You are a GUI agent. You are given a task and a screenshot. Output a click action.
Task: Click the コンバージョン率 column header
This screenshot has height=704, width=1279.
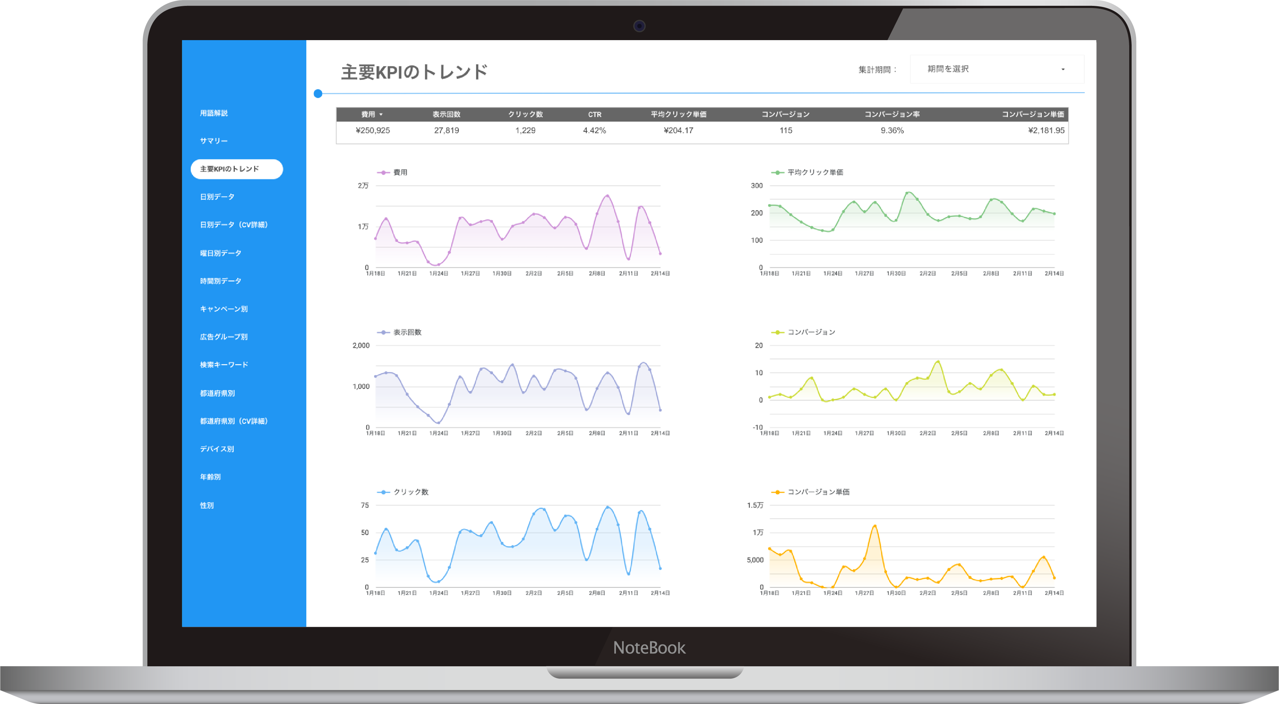click(x=892, y=114)
